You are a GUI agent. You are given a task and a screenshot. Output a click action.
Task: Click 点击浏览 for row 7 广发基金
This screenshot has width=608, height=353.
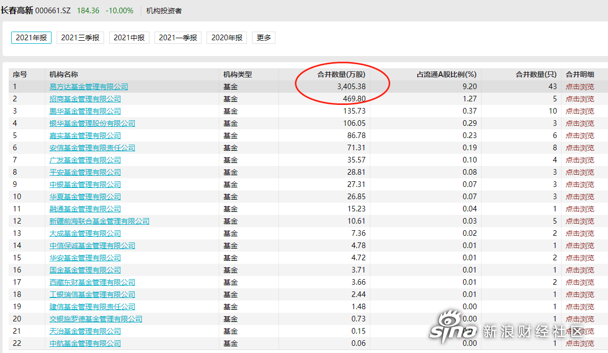tap(580, 160)
